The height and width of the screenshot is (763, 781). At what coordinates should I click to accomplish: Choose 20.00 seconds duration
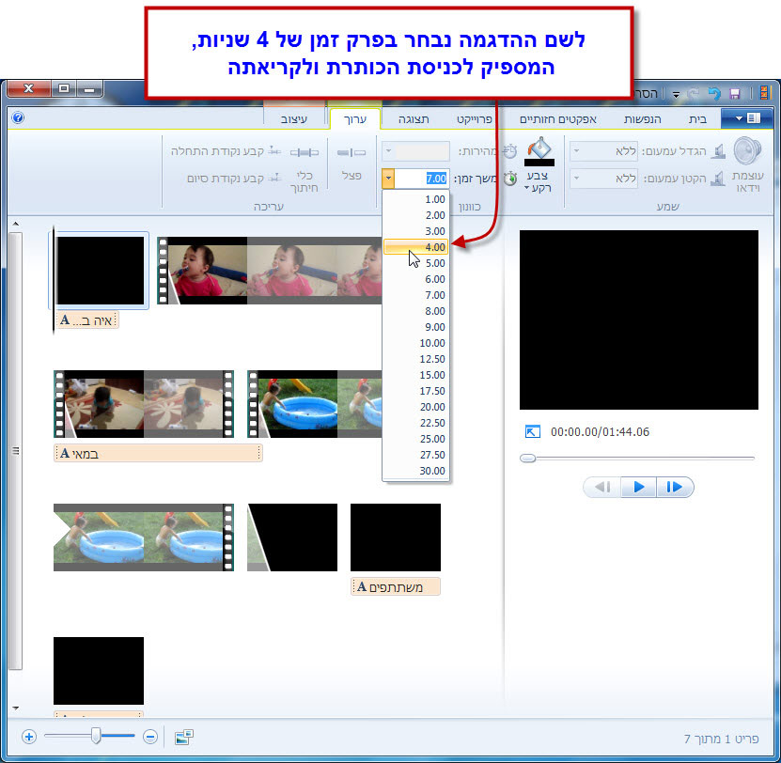416,407
